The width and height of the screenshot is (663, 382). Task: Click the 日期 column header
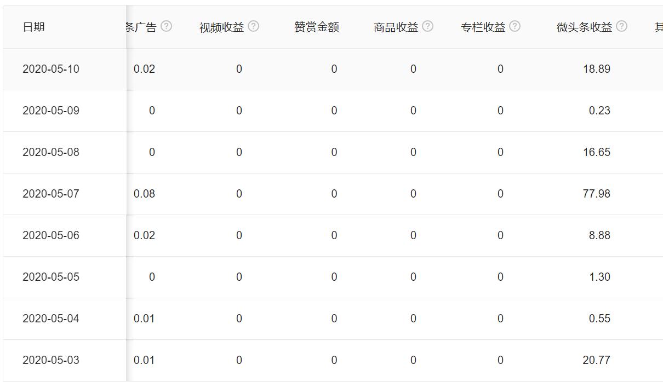click(x=33, y=27)
